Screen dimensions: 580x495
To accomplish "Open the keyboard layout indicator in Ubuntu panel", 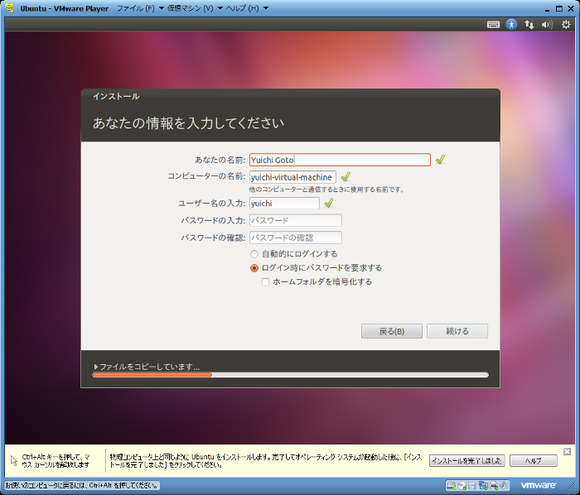I will point(493,24).
